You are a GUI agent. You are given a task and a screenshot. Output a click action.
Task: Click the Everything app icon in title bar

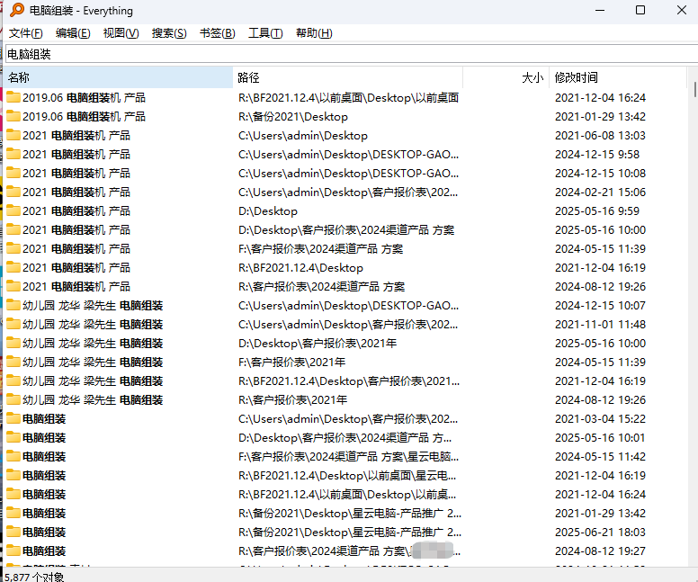pos(15,11)
